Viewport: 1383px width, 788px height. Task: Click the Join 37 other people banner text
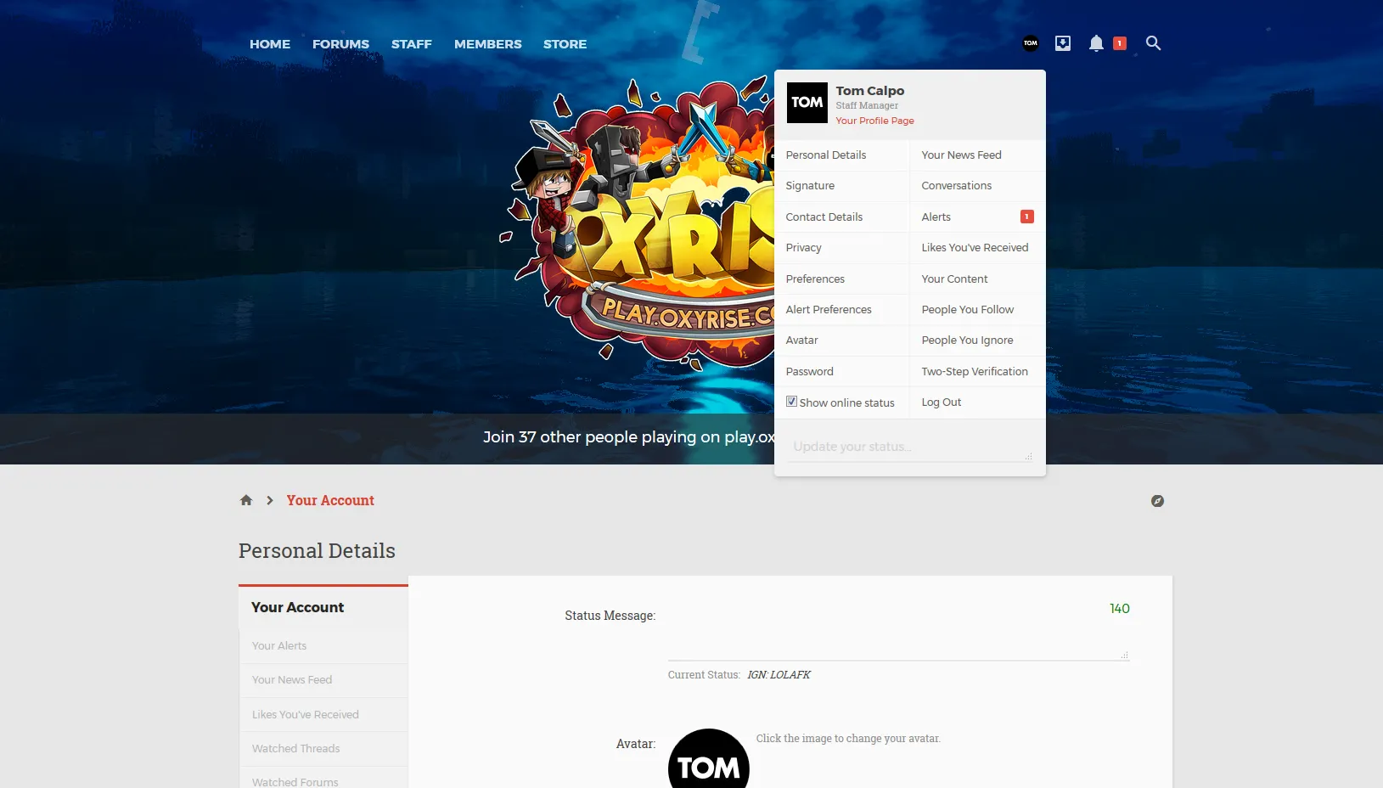629,437
